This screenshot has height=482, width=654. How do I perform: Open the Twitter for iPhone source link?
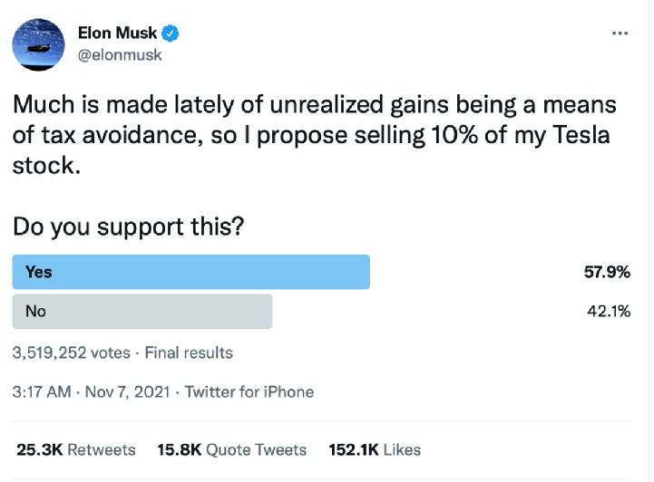(249, 392)
